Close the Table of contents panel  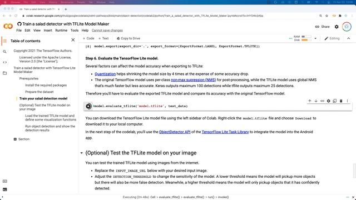click(73, 40)
